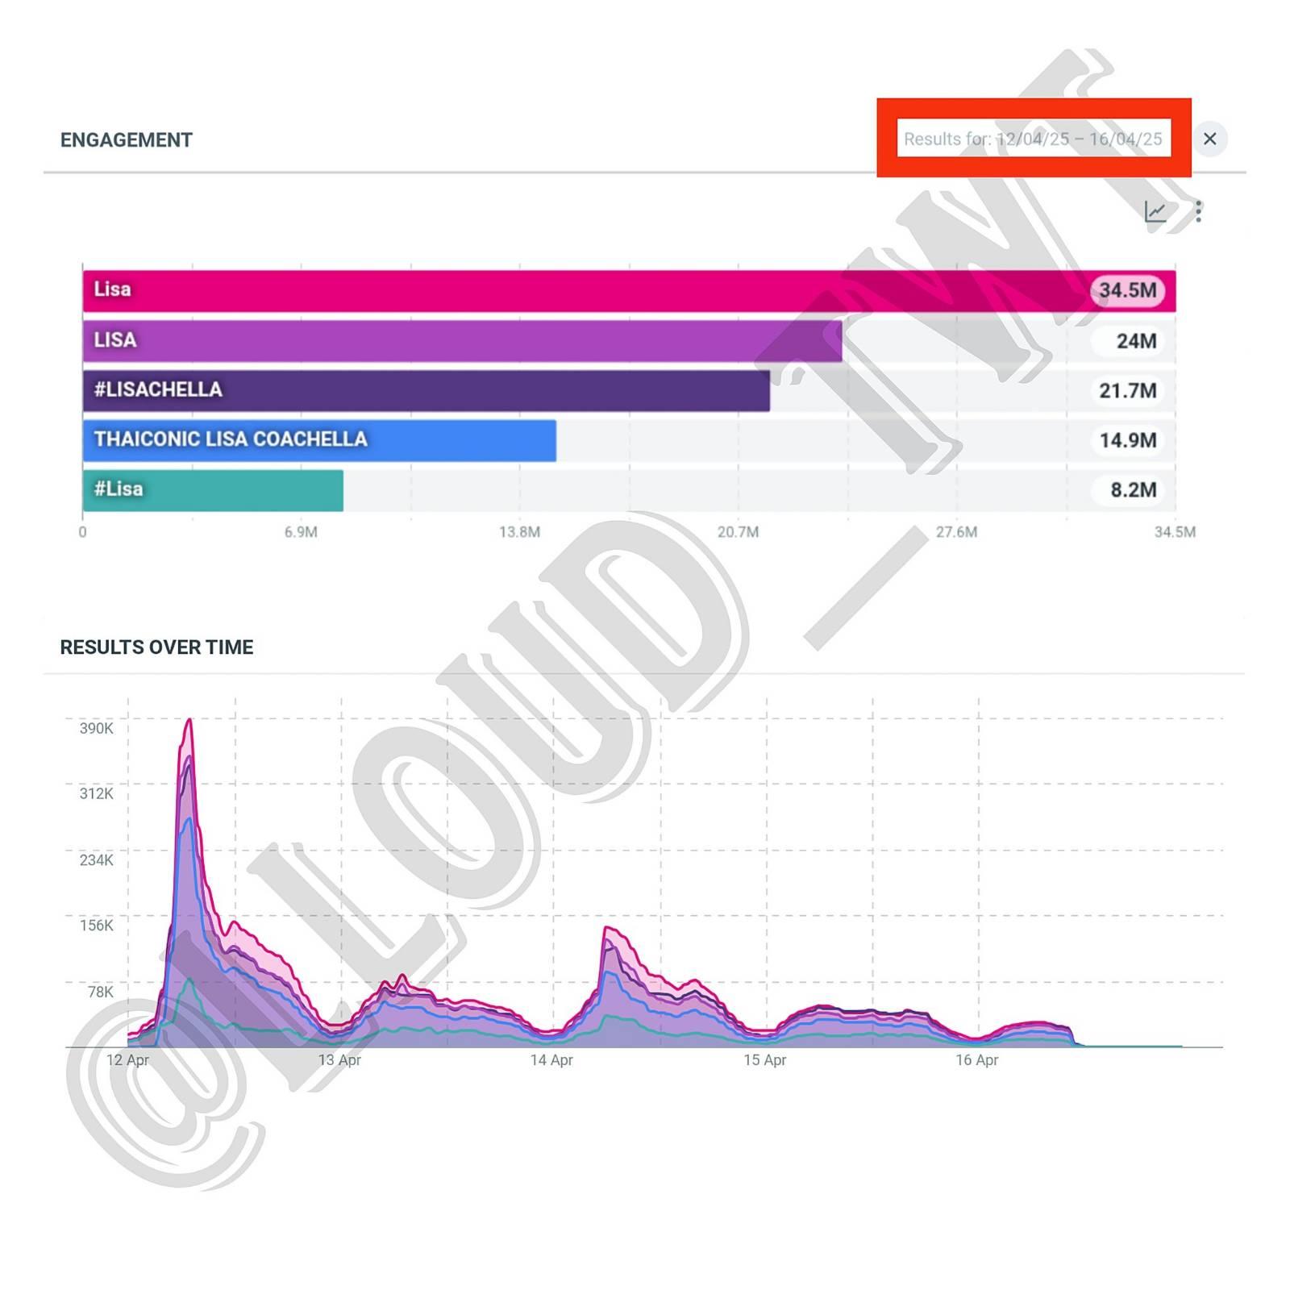Close the engagement panel with X
1290x1290 pixels.
(x=1209, y=139)
